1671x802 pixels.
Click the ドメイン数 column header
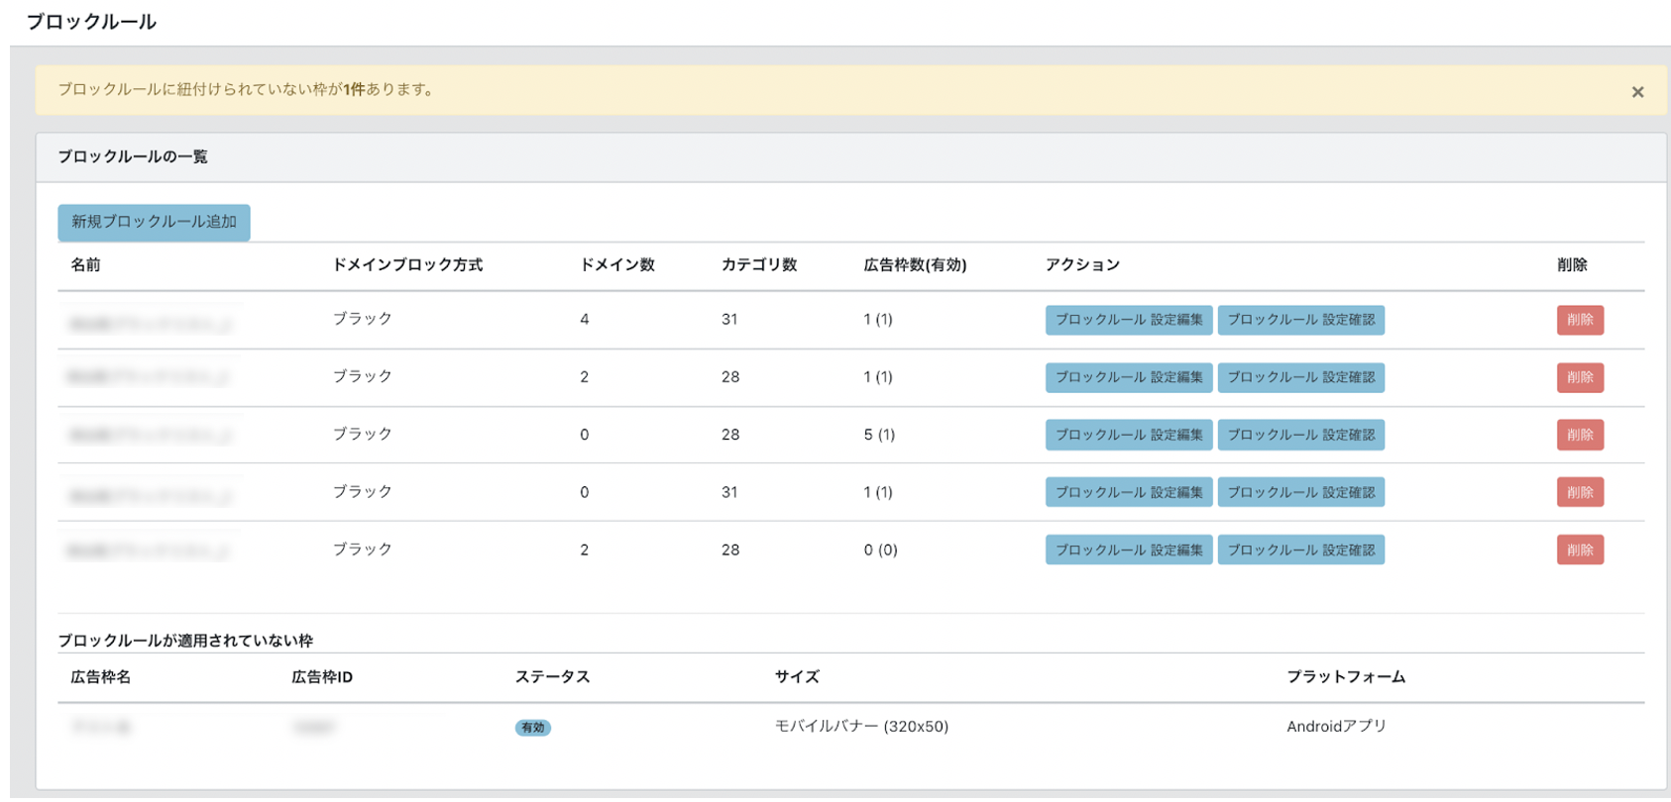[617, 264]
